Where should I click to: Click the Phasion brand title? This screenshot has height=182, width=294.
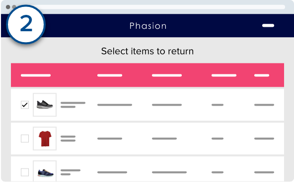coord(148,26)
